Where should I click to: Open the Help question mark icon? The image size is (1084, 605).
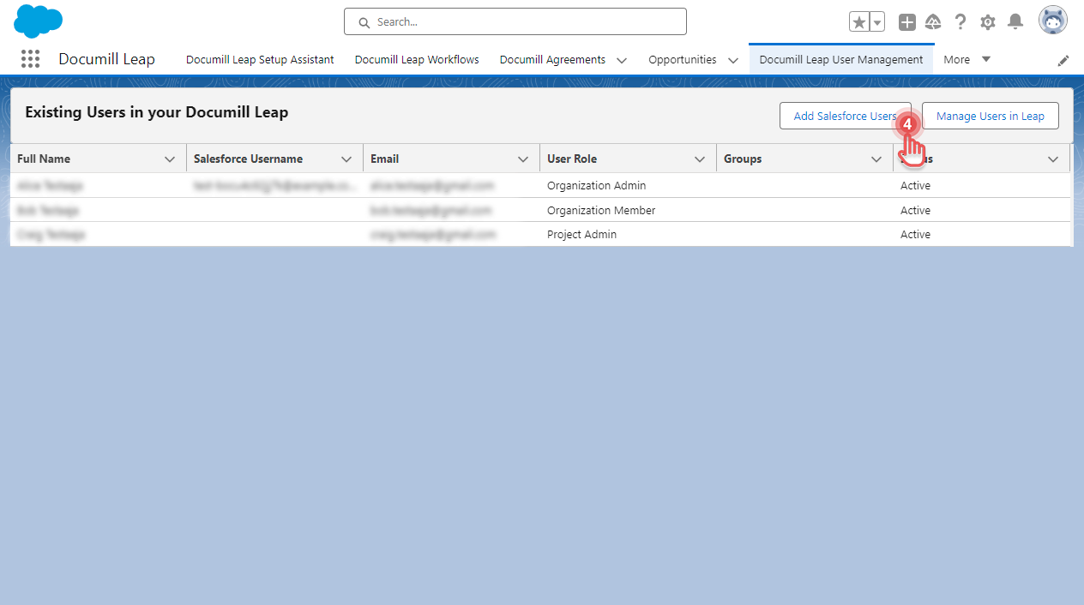pyautogui.click(x=961, y=22)
